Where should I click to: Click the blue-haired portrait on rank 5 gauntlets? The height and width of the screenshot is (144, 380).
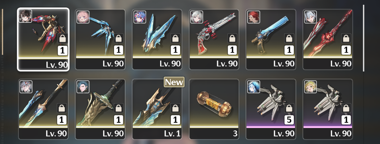click(x=253, y=87)
